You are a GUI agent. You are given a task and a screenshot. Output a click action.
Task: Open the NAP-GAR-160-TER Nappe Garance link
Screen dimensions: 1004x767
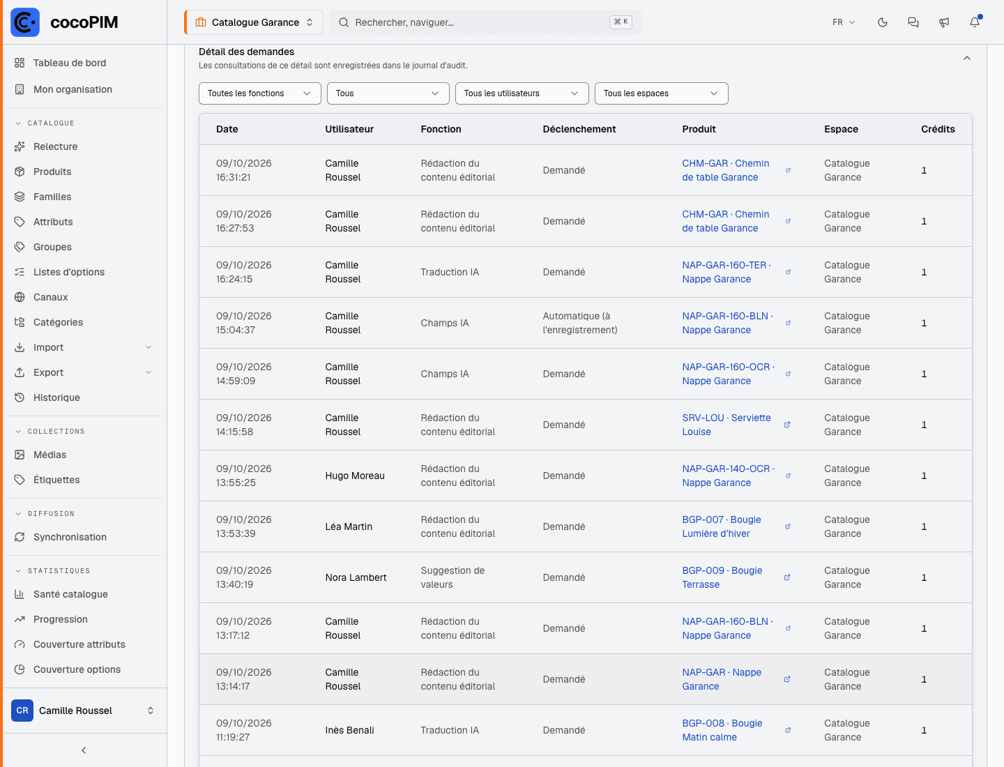coord(727,272)
